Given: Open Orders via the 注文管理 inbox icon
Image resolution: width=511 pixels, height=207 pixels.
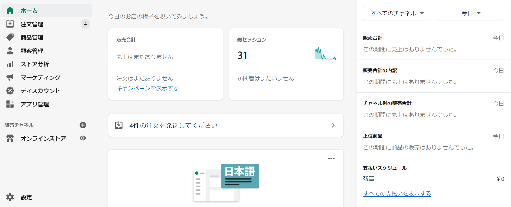Looking at the screenshot, I should [10, 24].
